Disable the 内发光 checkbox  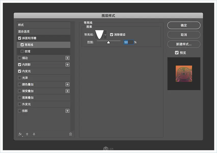coord(20,71)
